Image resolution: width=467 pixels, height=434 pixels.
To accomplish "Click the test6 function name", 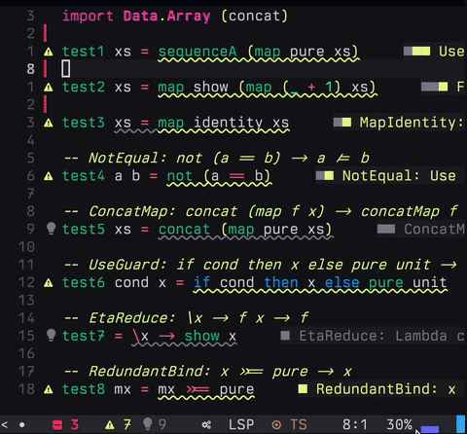I will click(x=84, y=282).
